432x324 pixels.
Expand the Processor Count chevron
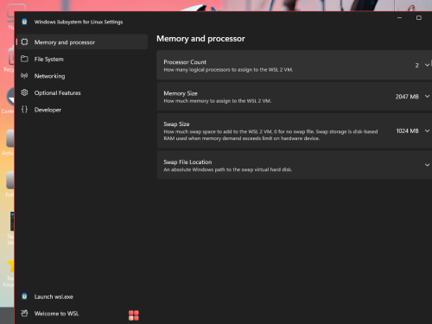(427, 65)
